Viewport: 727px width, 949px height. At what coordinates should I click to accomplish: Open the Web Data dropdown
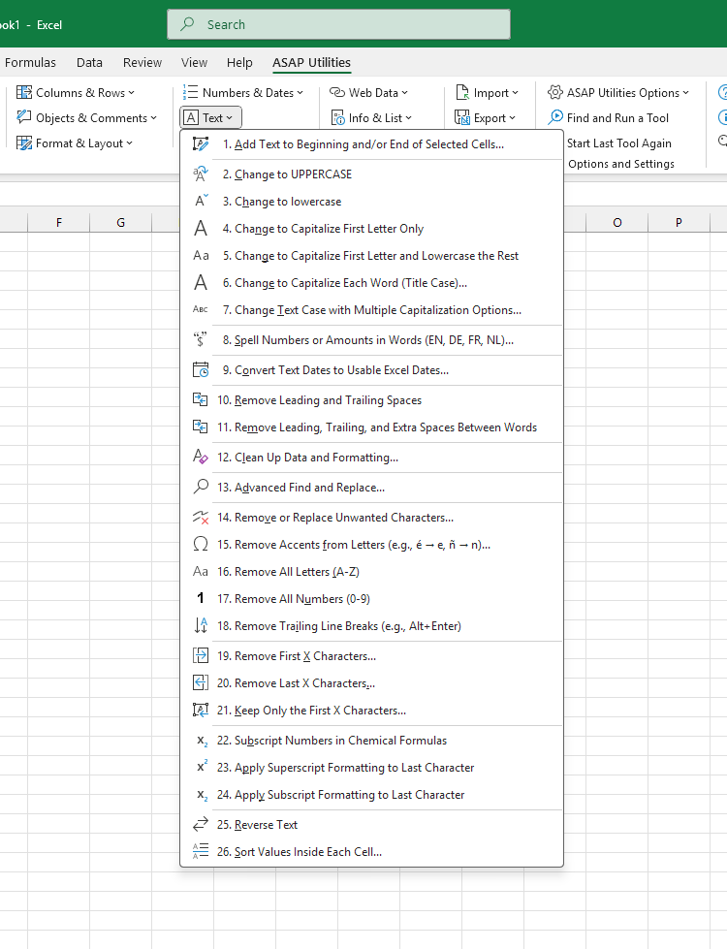pyautogui.click(x=368, y=93)
